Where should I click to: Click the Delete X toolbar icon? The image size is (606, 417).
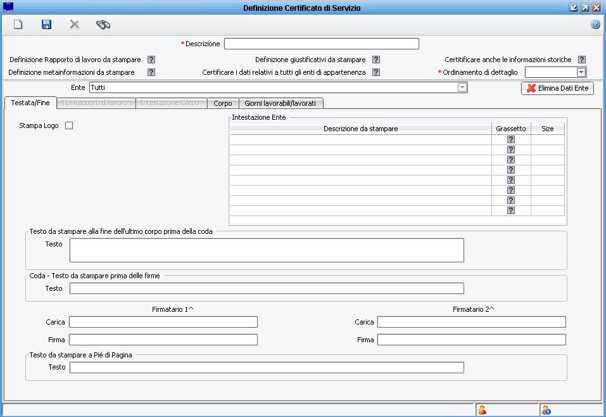click(x=74, y=25)
